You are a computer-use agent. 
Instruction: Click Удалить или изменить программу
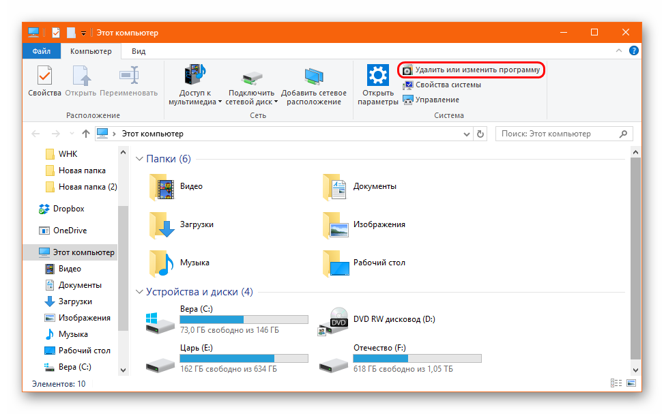[471, 70]
